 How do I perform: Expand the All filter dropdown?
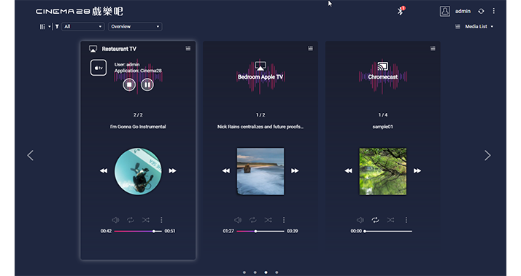click(x=83, y=26)
